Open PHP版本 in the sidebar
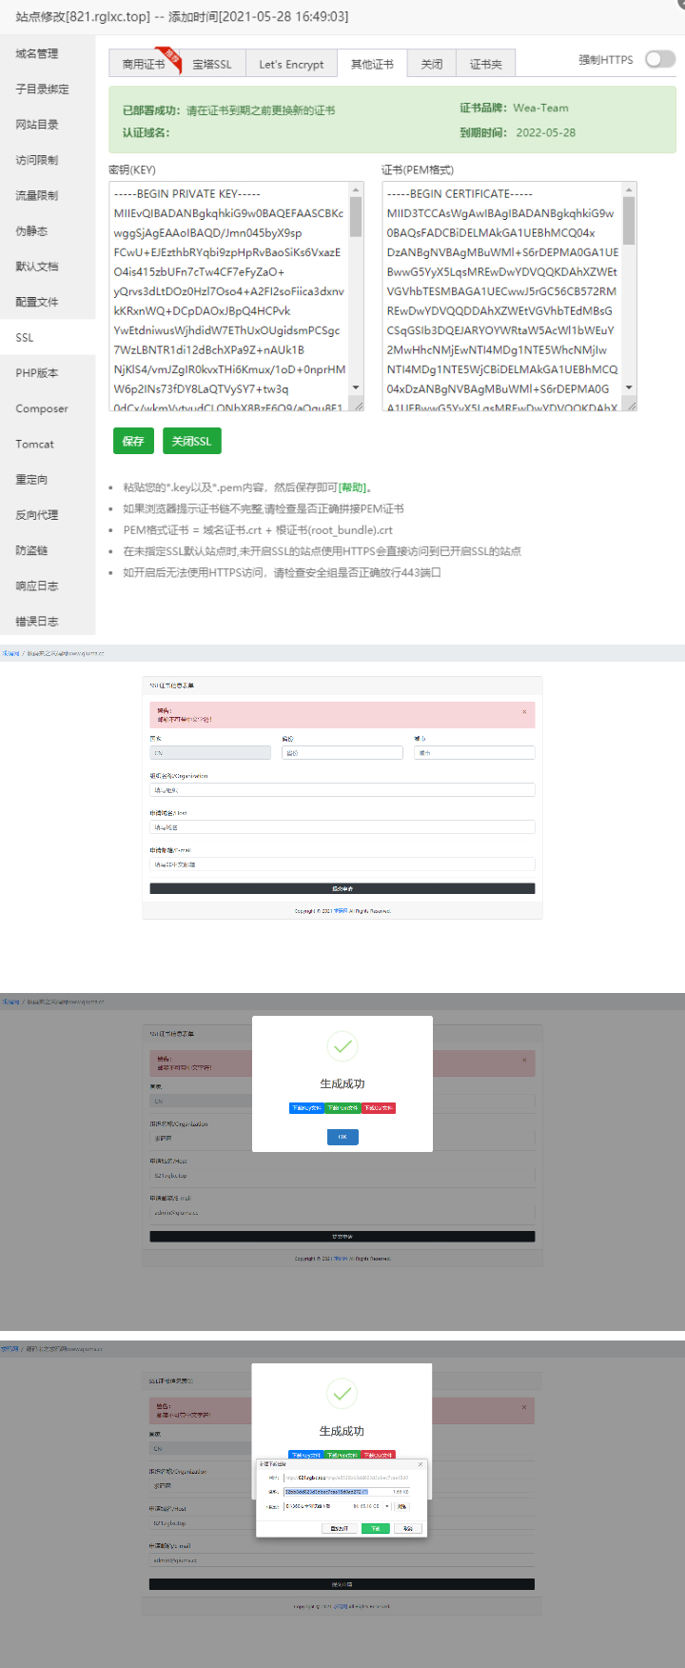Screen dimensions: 685x1668 point(48,373)
